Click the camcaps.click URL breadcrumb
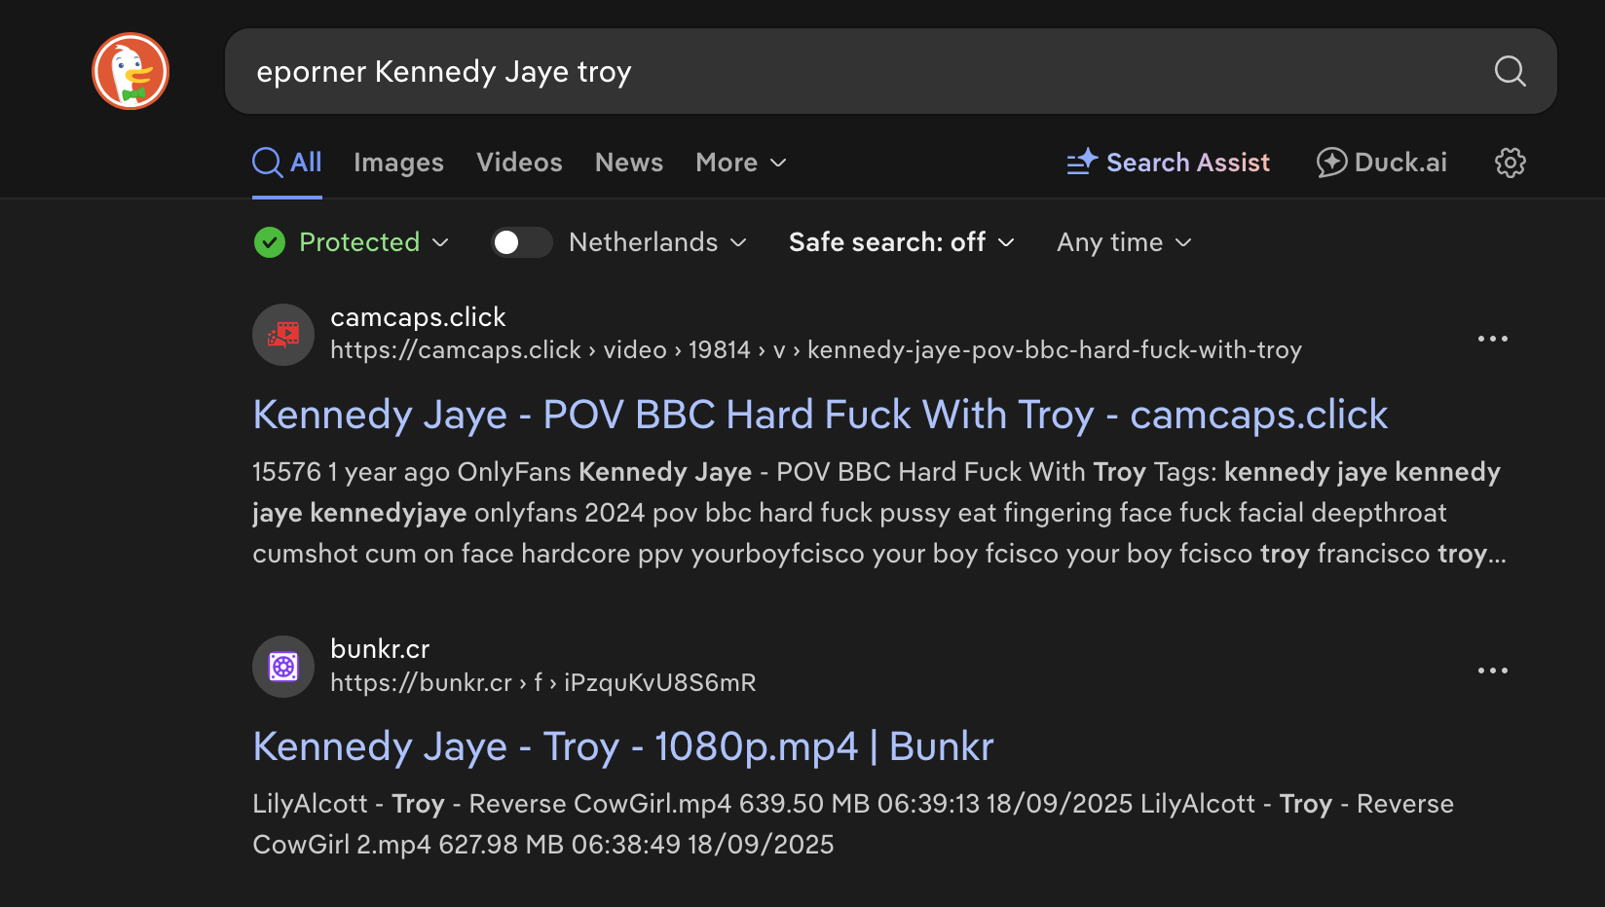The width and height of the screenshot is (1605, 907). pyautogui.click(x=816, y=350)
